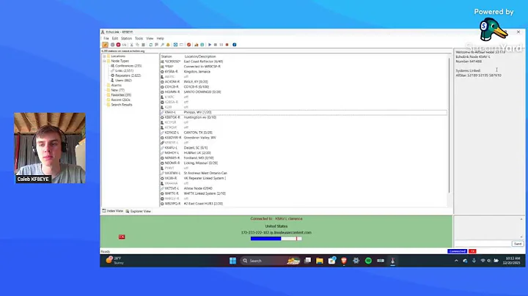Open the Alarms folder

point(116,86)
